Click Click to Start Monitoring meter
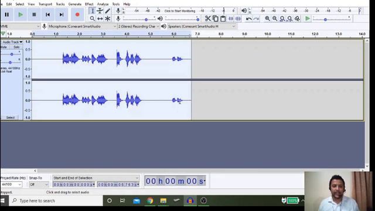Viewport: 375px width, 211px height. 180,11
